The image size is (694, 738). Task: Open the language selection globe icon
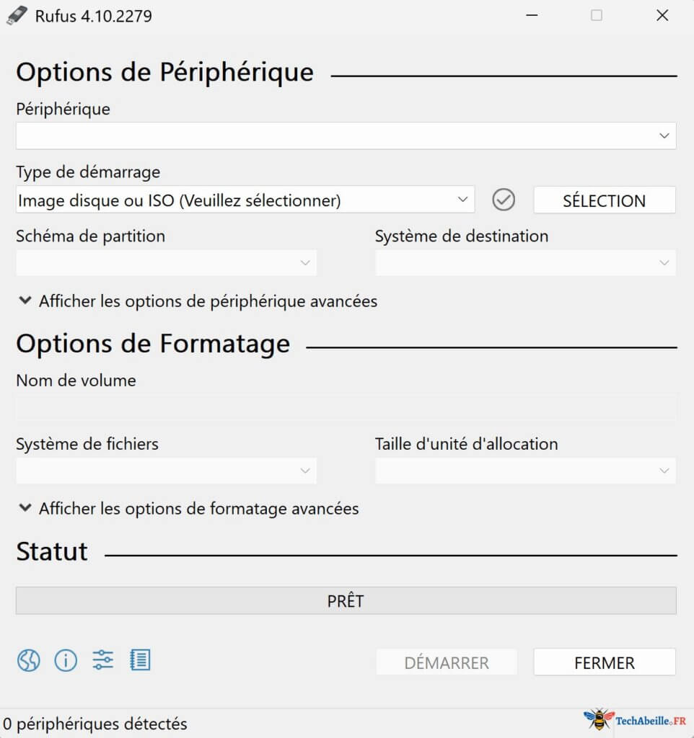pyautogui.click(x=28, y=660)
